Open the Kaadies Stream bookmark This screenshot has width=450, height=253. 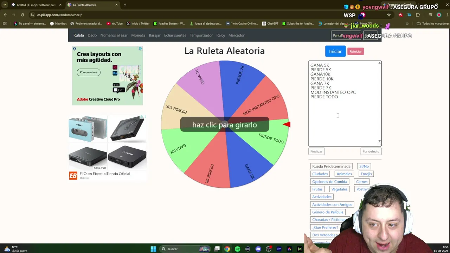pyautogui.click(x=169, y=24)
